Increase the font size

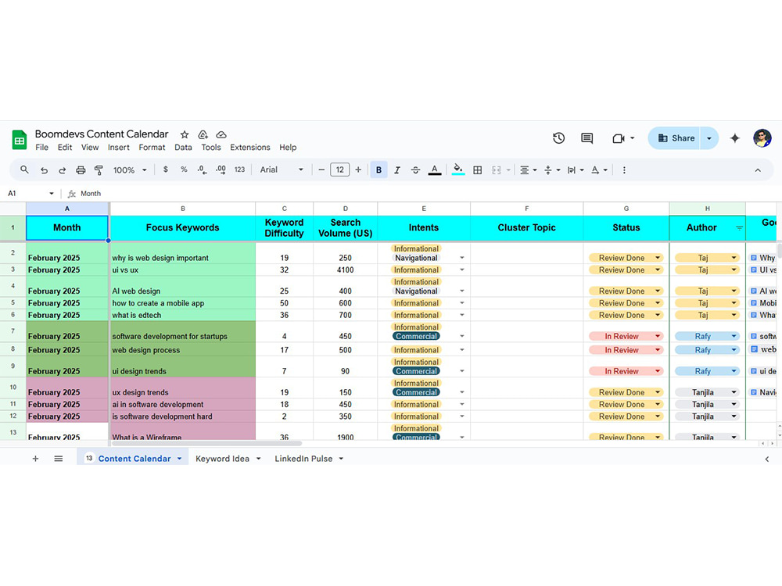(358, 170)
